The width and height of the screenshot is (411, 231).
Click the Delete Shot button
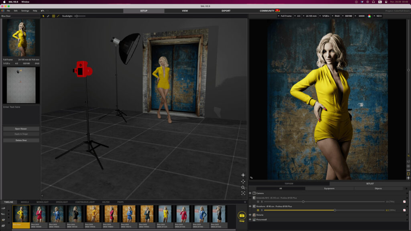[21, 140]
